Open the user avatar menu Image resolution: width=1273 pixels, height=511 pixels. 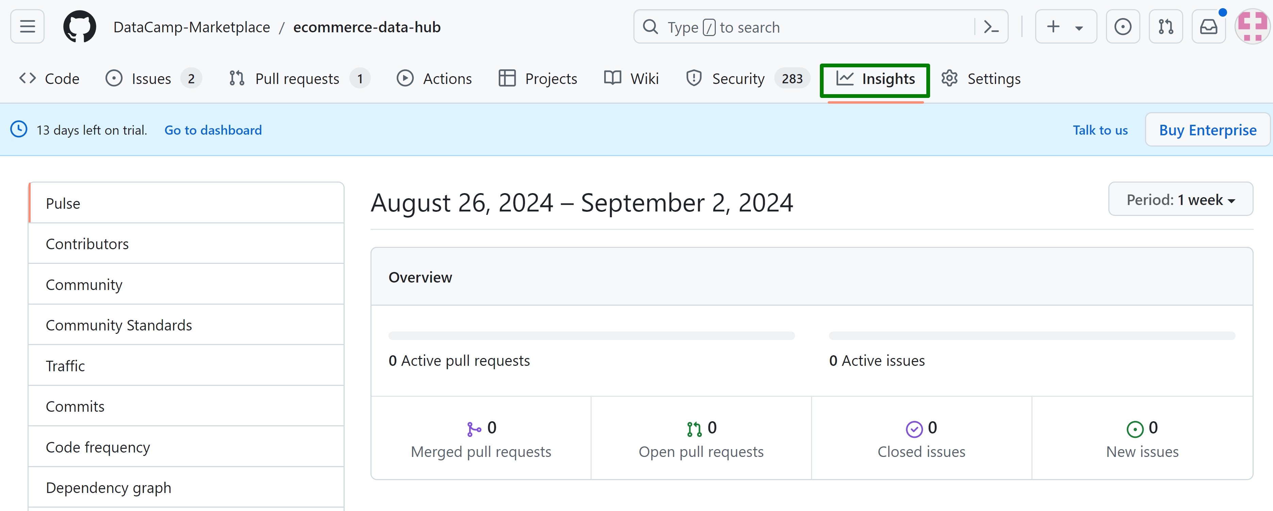point(1252,27)
